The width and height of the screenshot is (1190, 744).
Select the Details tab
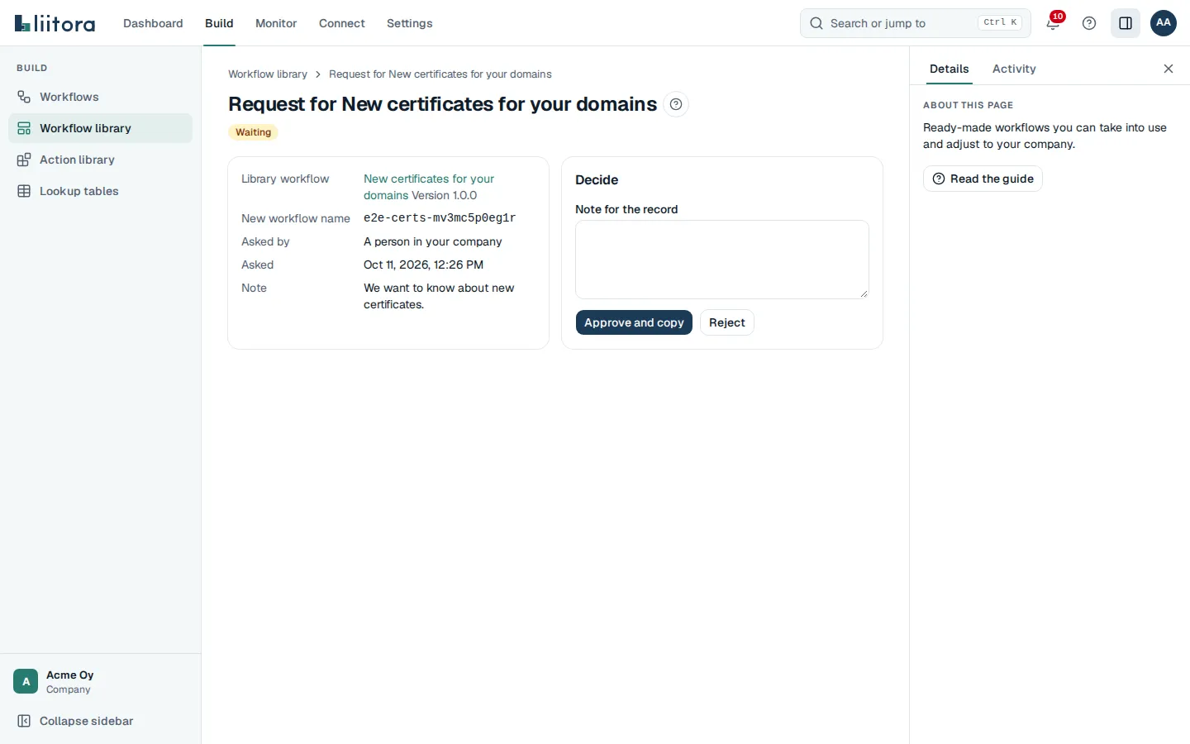click(949, 69)
